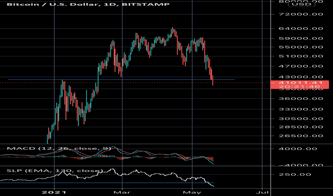Click the 2021 date label on time axis
This screenshot has width=333, height=196.
pyautogui.click(x=54, y=192)
